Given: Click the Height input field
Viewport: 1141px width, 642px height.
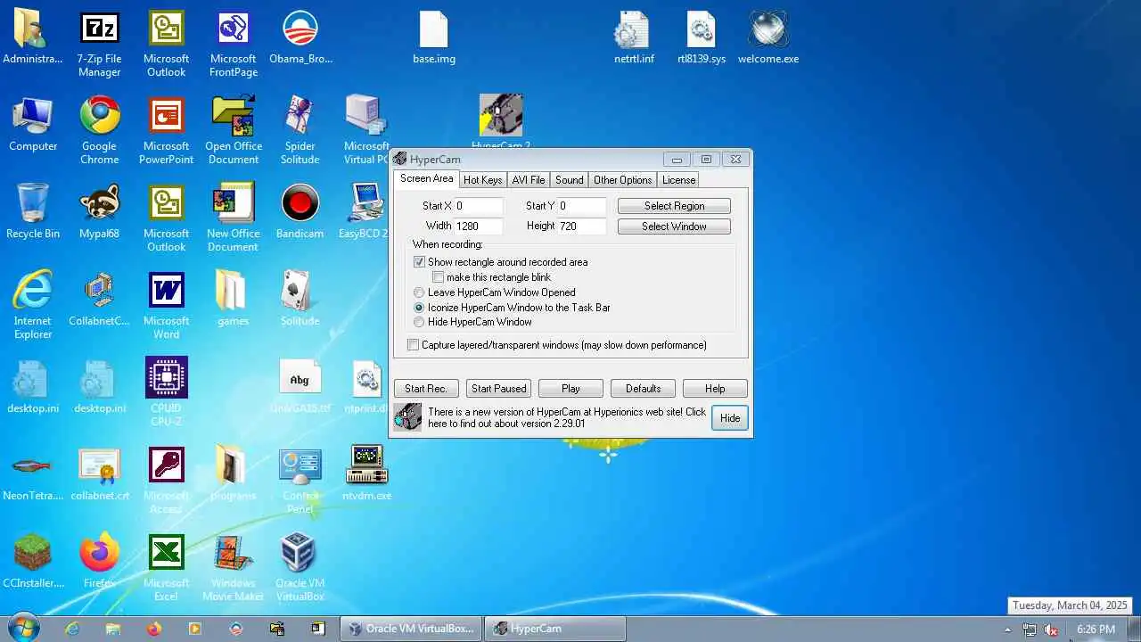Looking at the screenshot, I should pos(582,226).
